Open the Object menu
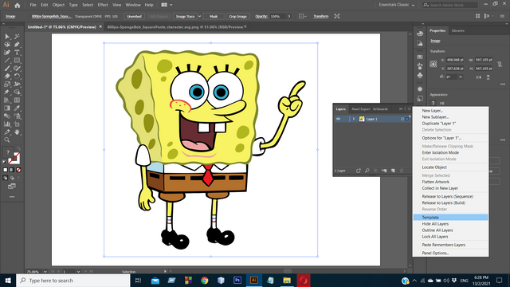 click(x=58, y=5)
